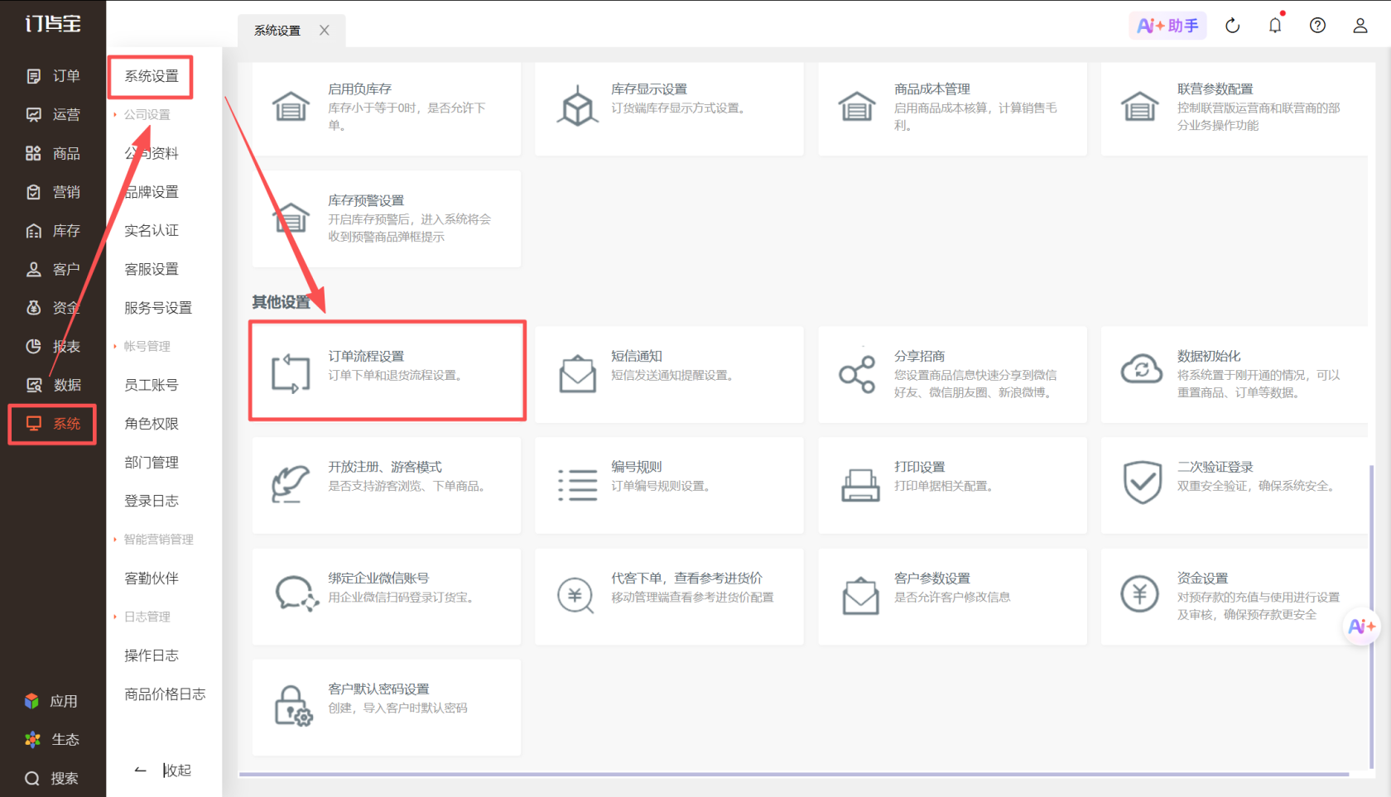This screenshot has width=1391, height=797.
Task: Open 应用 in the sidebar bottom
Action: (x=51, y=701)
